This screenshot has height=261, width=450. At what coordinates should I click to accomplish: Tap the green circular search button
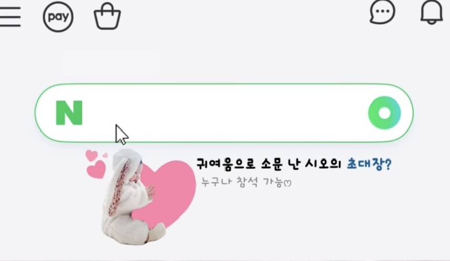pos(384,113)
